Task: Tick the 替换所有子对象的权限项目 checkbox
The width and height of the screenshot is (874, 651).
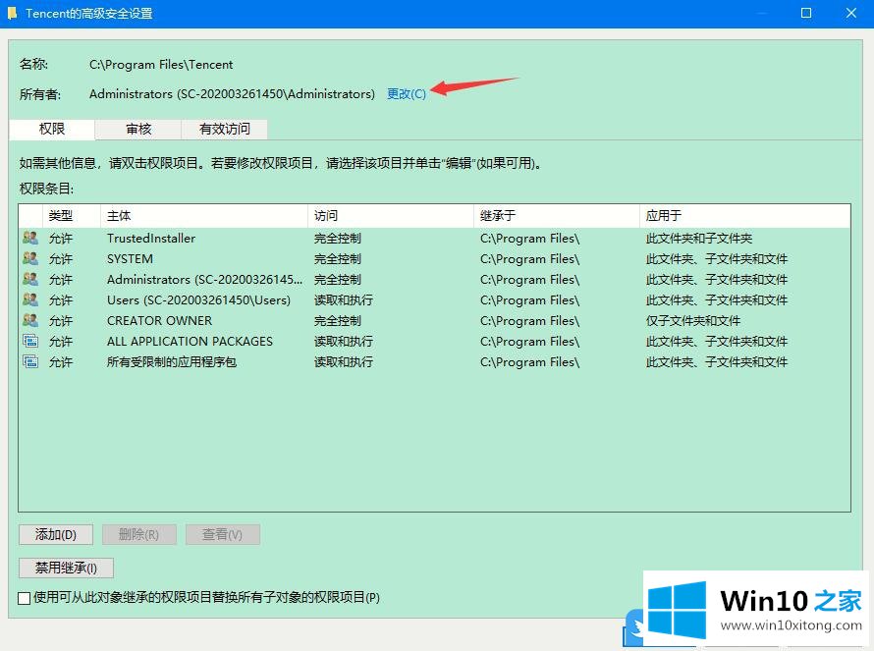Action: (24, 598)
